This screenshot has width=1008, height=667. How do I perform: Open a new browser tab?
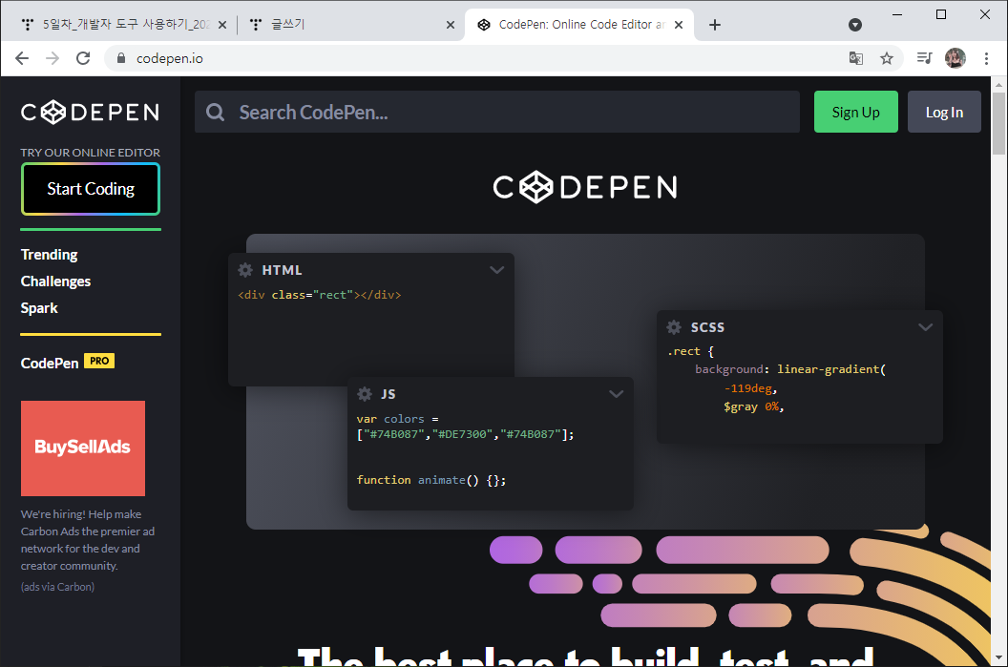click(715, 25)
